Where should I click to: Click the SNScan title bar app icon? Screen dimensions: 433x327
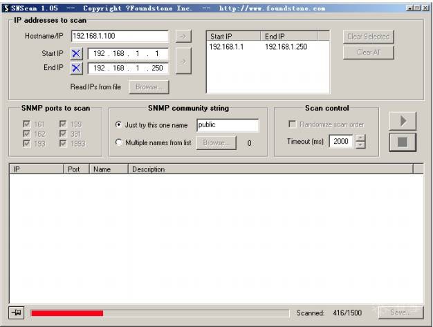pyautogui.click(x=6, y=8)
